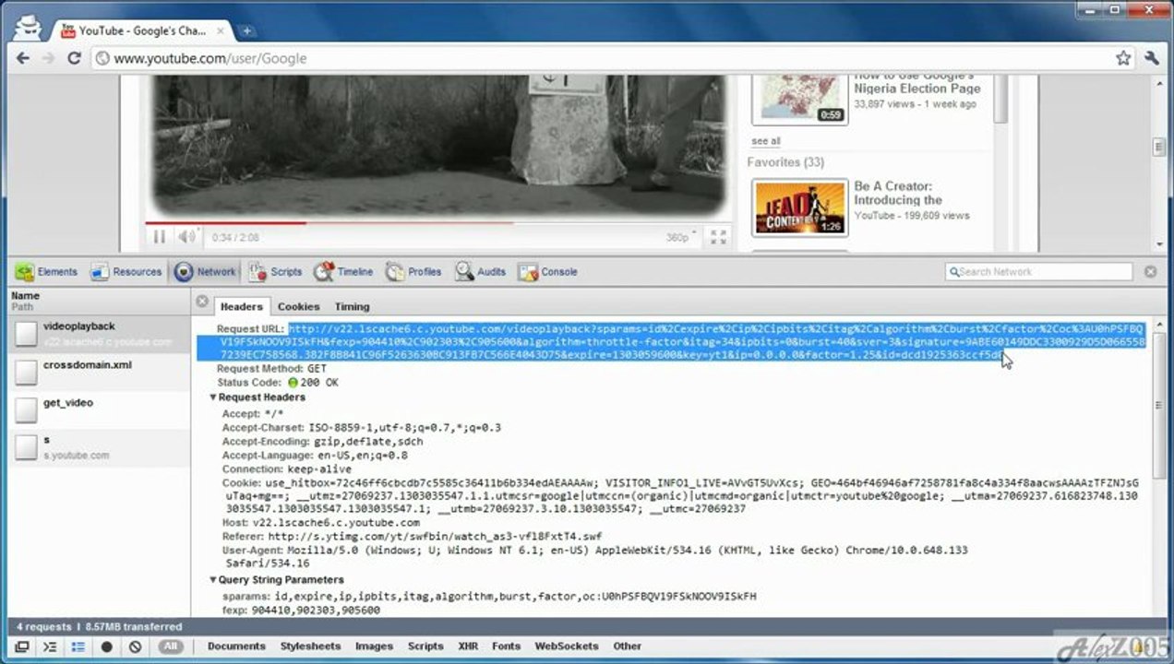This screenshot has height=664, width=1174.
Task: Enter fullscreen video mode
Action: coord(718,237)
